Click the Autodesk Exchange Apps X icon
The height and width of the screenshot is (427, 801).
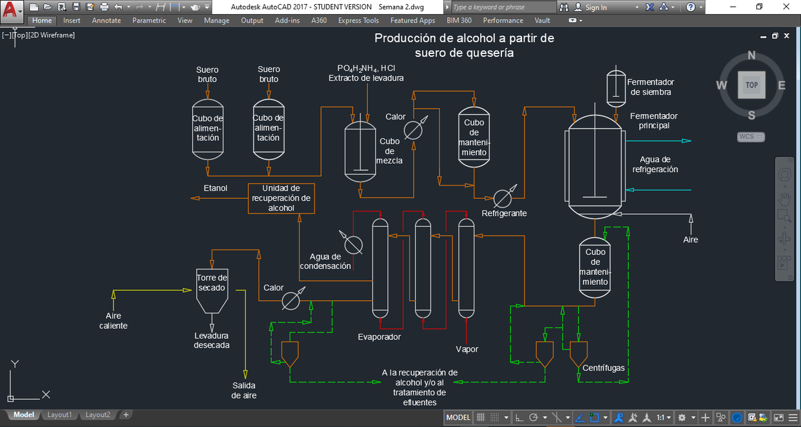[x=650, y=7]
